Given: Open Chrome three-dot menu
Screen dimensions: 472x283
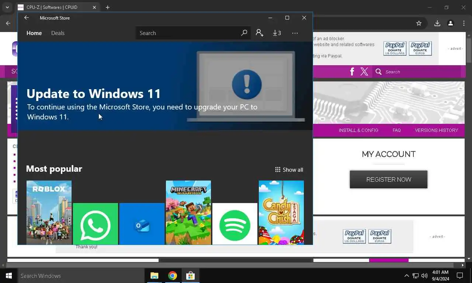Looking at the screenshot, I should point(464,23).
